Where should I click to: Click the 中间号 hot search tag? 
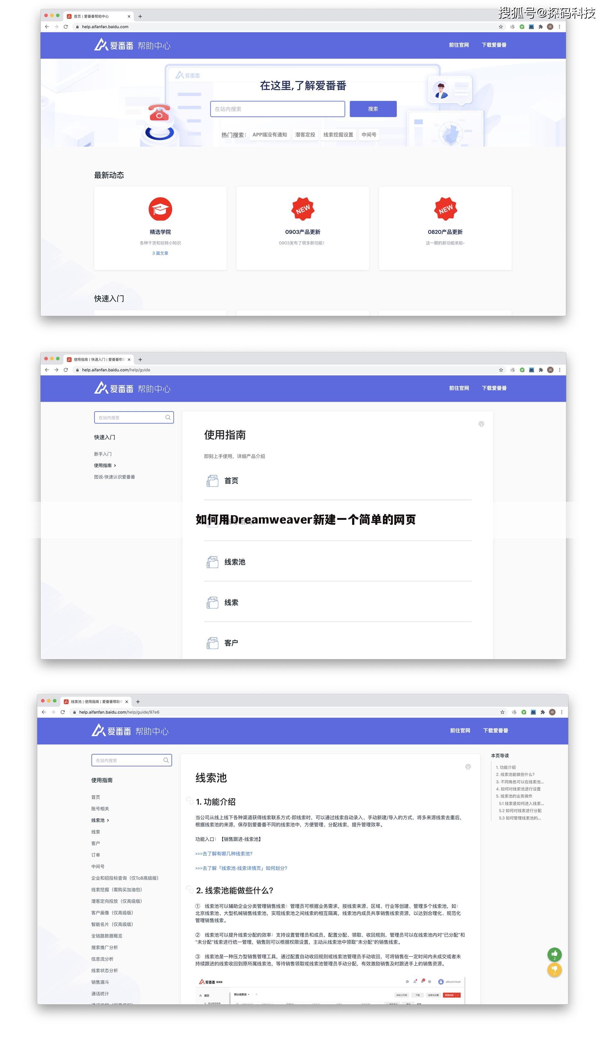[x=368, y=134]
